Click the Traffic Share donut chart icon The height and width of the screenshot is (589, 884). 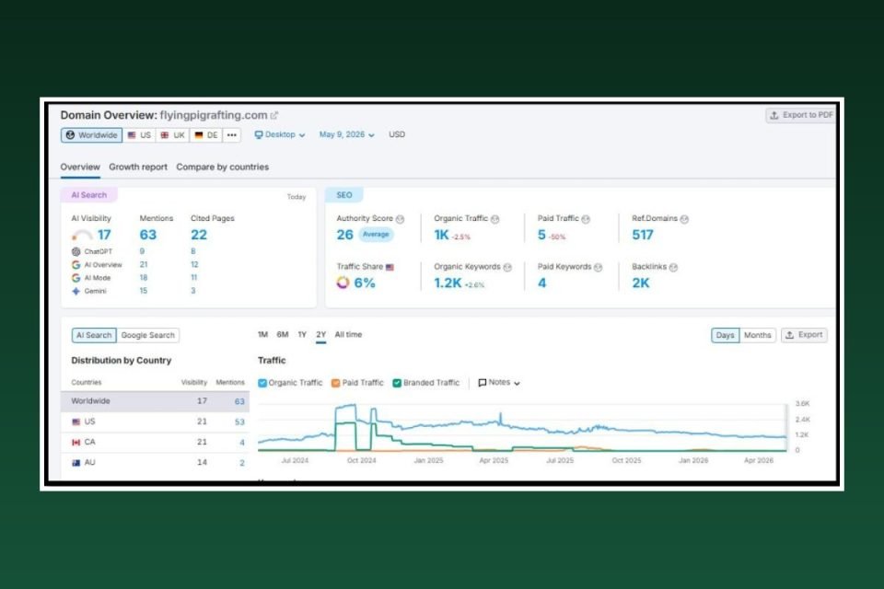click(x=343, y=283)
